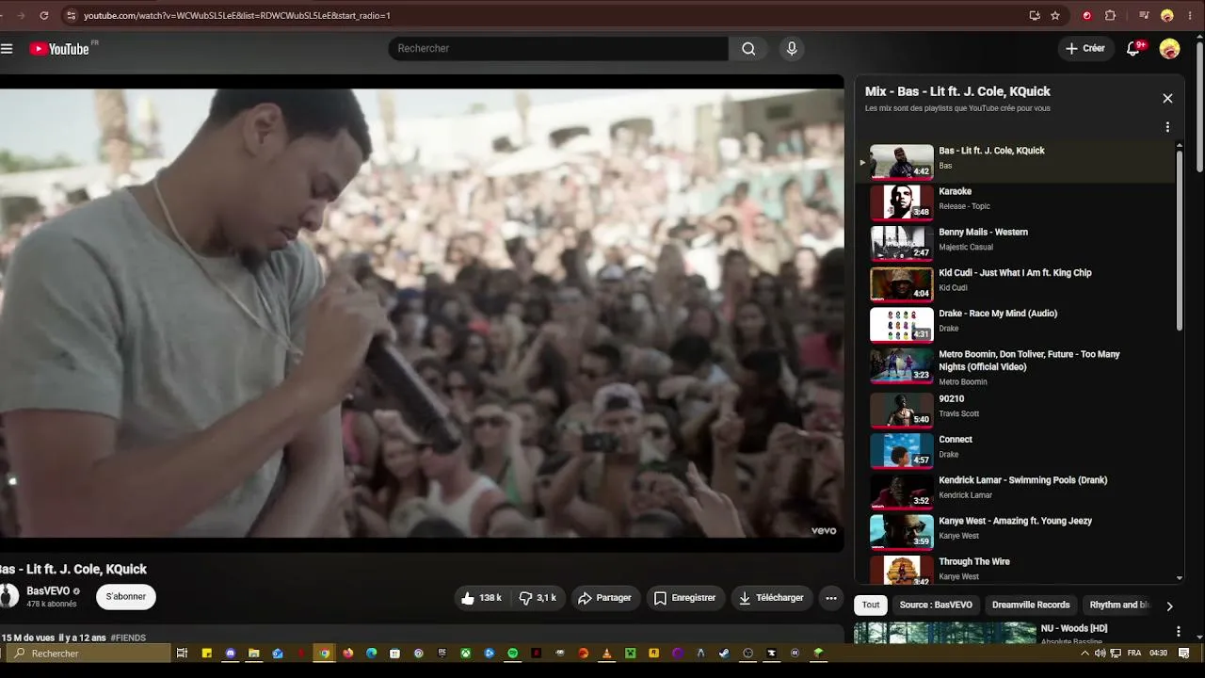The height and width of the screenshot is (678, 1205).
Task: Open the notifications bell
Action: [1133, 49]
